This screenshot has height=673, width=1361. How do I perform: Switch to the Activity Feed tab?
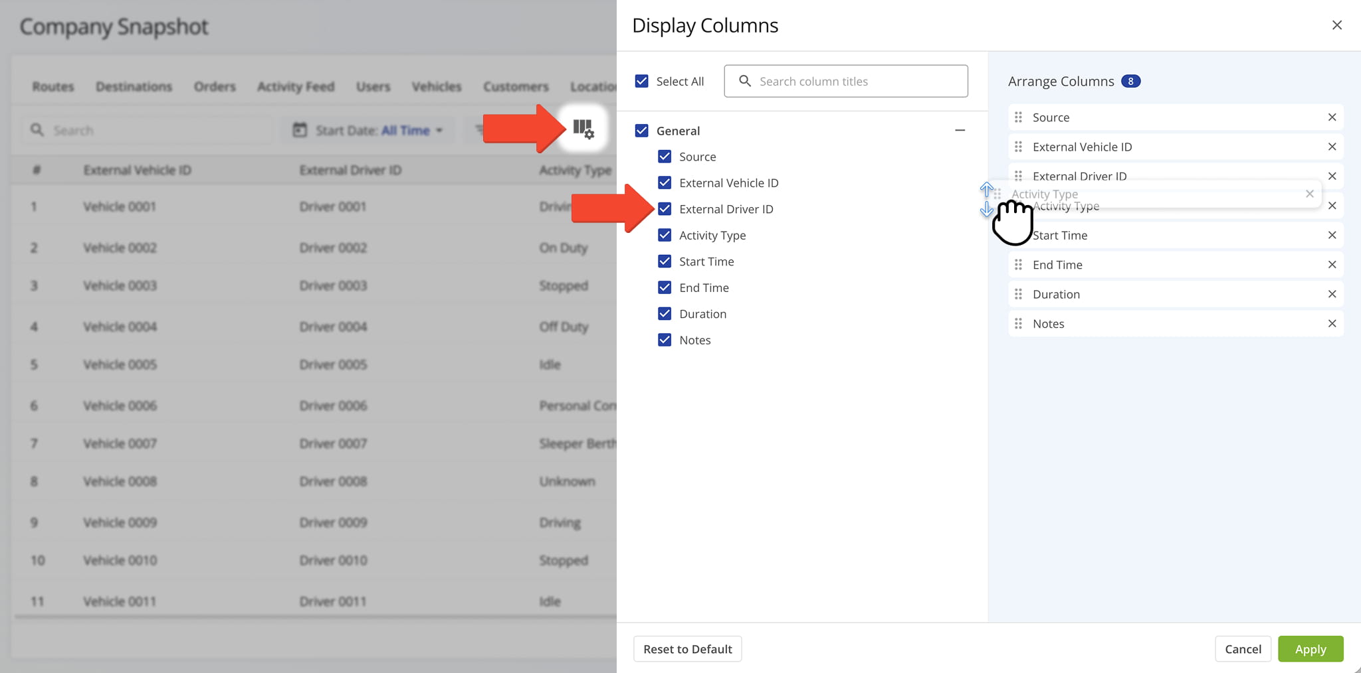tap(296, 86)
